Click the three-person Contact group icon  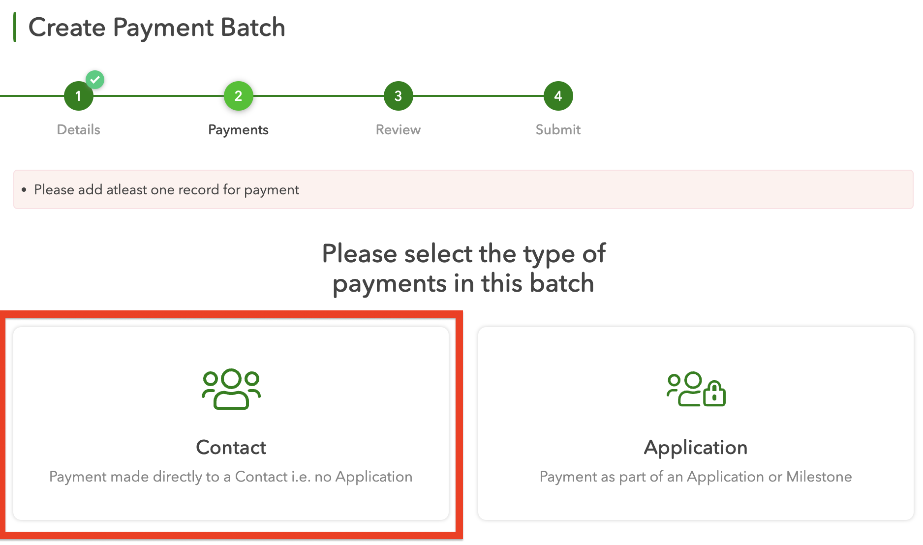point(231,389)
